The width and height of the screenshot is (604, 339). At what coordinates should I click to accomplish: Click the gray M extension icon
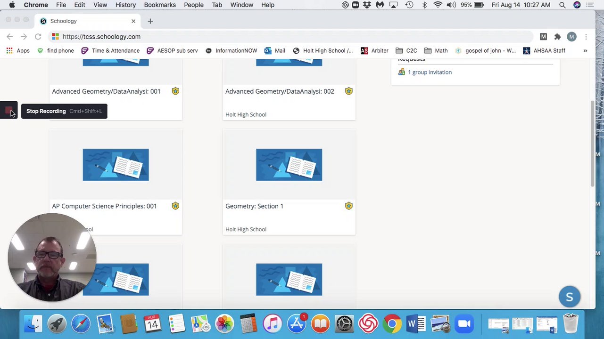[x=543, y=36]
